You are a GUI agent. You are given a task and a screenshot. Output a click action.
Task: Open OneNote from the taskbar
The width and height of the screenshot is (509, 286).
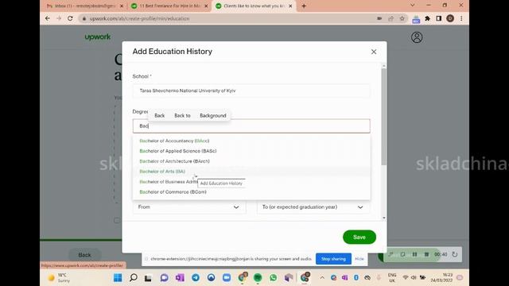[180, 277]
